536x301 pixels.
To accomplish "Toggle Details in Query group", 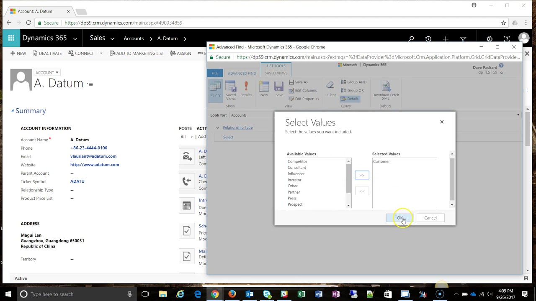I will pos(349,99).
